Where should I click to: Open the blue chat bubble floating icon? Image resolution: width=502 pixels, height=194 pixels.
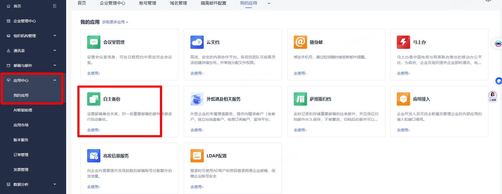499,81
